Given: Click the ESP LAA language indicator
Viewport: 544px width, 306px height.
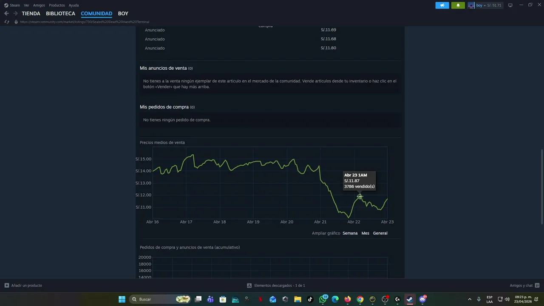Looking at the screenshot, I should (x=490, y=299).
